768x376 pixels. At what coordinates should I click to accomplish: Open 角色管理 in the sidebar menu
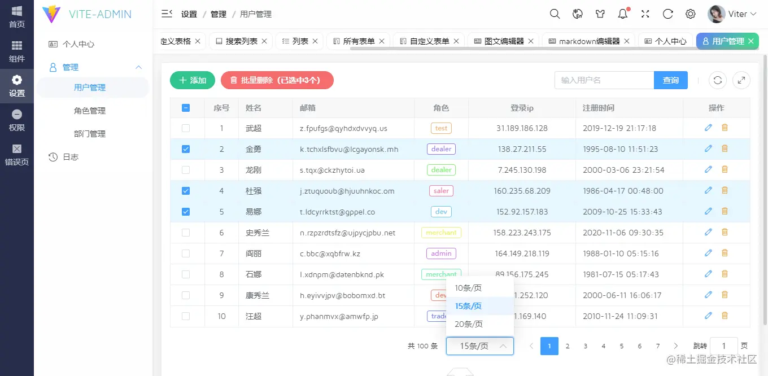point(89,111)
